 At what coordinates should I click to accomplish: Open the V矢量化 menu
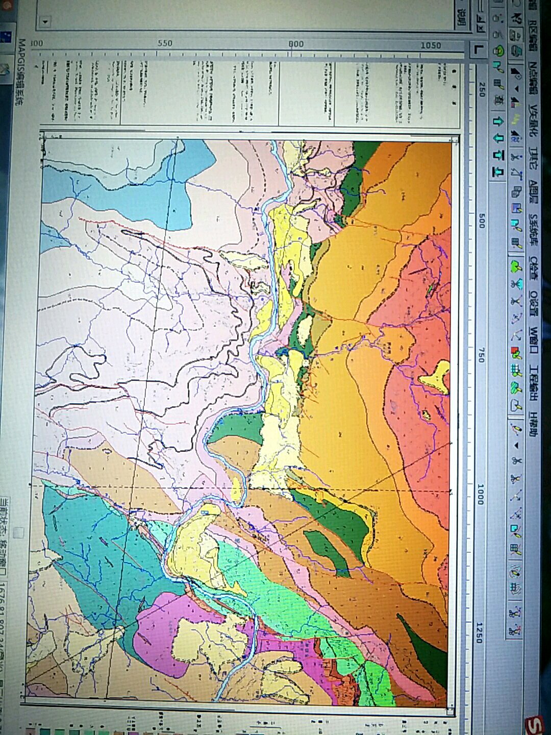(533, 120)
